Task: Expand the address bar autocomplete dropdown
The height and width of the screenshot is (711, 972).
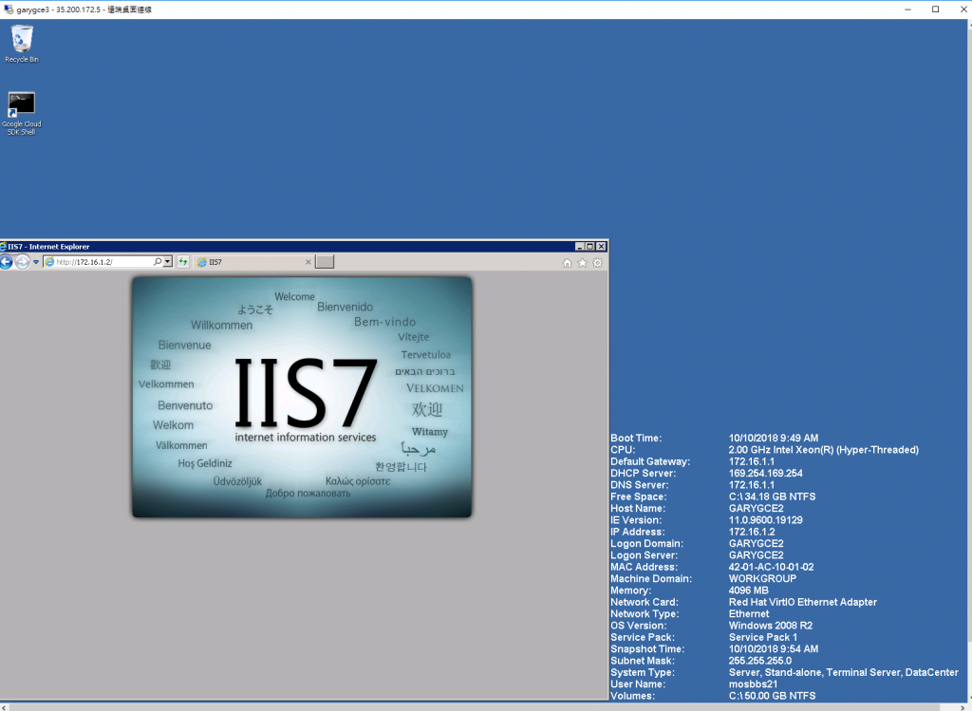Action: pos(167,262)
